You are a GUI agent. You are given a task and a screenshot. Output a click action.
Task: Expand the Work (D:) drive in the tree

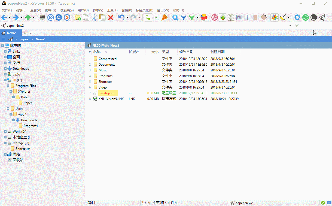point(5,131)
